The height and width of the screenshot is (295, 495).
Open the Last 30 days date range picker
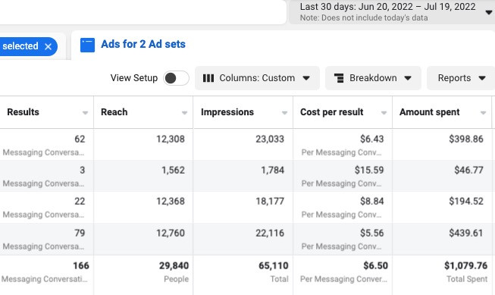point(392,12)
